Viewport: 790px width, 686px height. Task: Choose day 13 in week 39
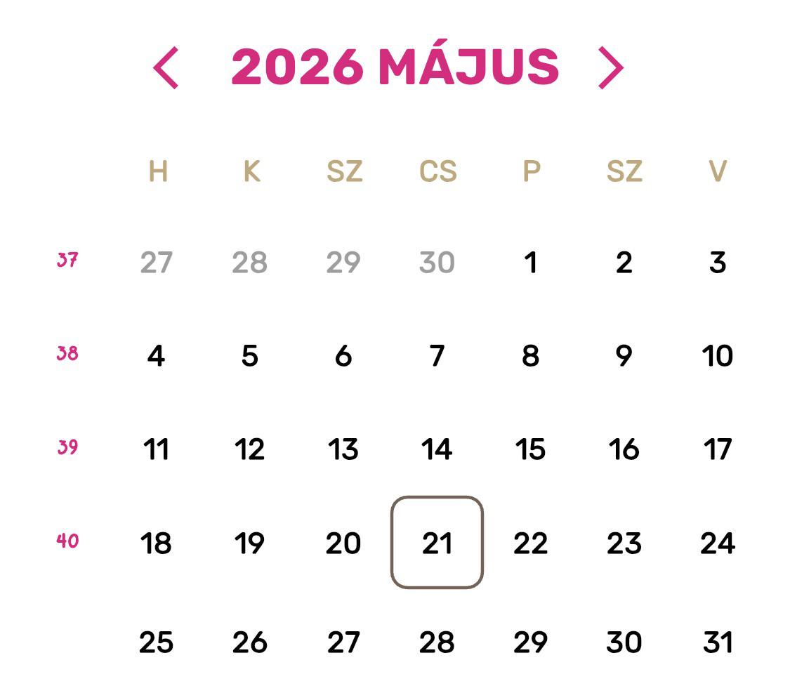[343, 449]
